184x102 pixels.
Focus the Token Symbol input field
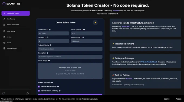coord(87,33)
